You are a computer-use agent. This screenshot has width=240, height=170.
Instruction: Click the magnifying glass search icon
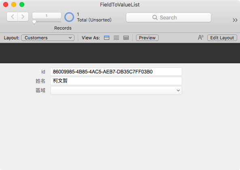click(155, 17)
